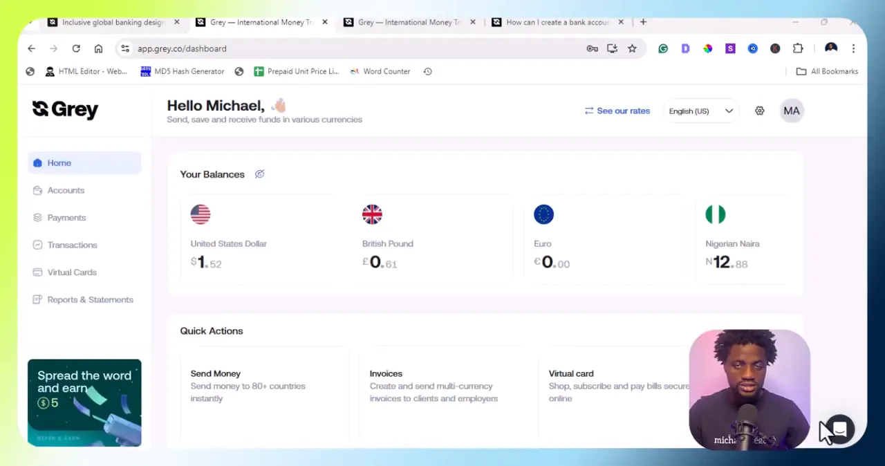Open the history clock bookmark icon
The height and width of the screenshot is (466, 885).
point(427,71)
